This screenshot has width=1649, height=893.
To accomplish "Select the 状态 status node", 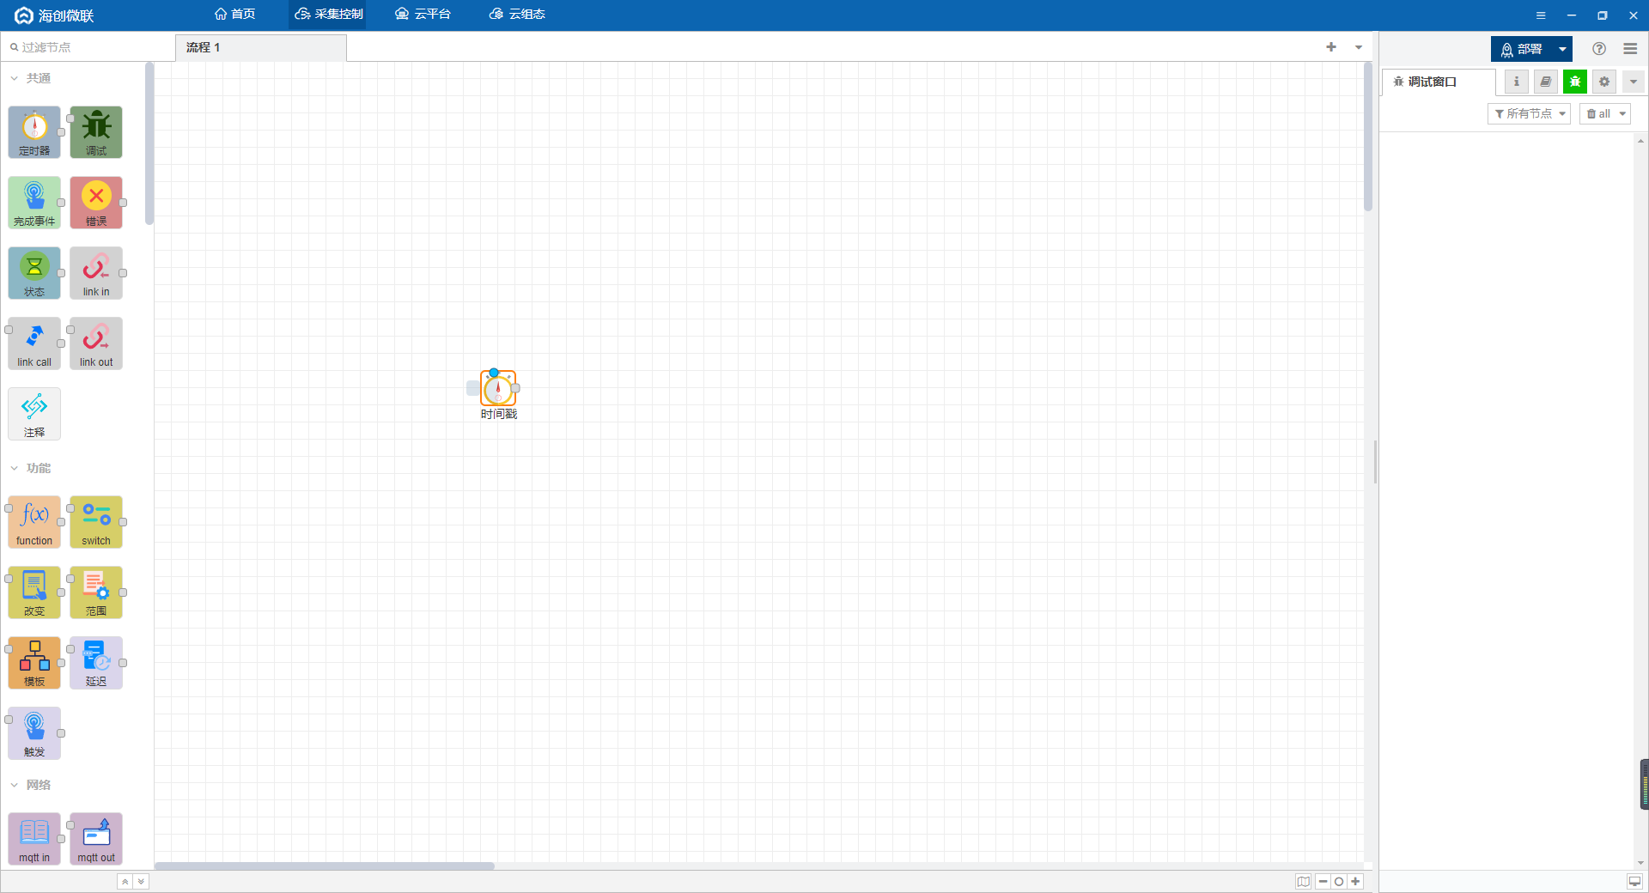I will 34,273.
